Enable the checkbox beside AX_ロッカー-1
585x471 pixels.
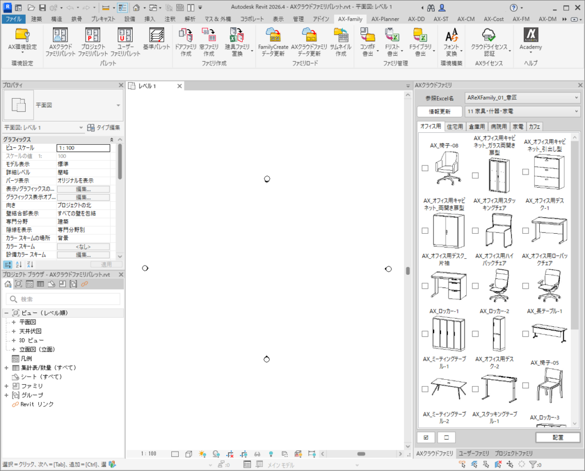pos(424,334)
